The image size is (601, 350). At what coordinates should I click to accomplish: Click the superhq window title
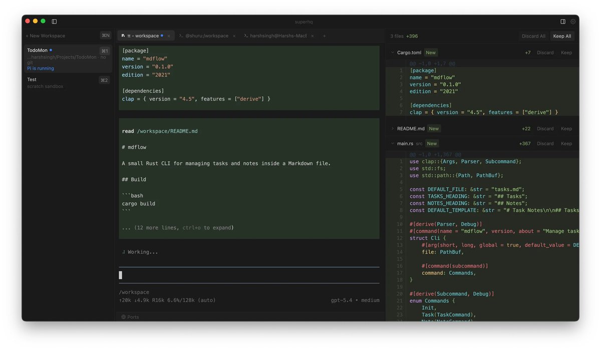[x=304, y=22]
